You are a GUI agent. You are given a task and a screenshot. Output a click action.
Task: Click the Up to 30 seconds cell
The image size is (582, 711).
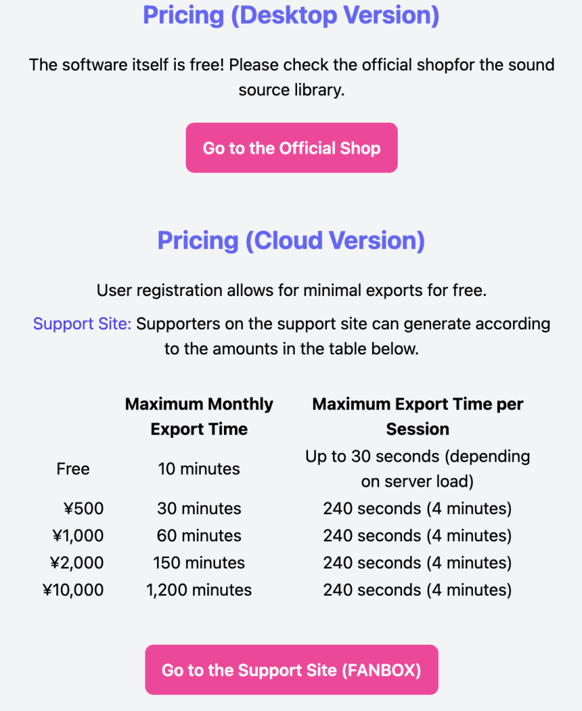coord(417,469)
